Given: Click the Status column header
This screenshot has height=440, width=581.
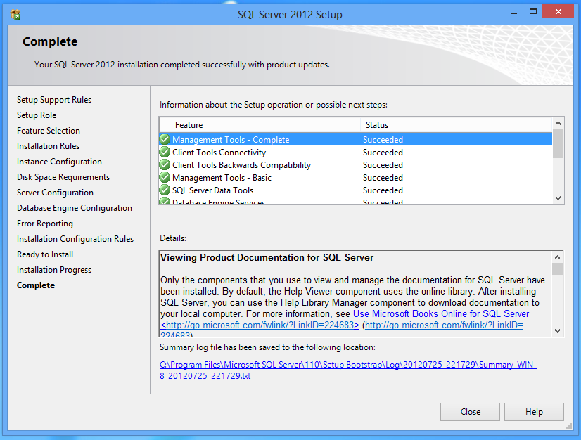Looking at the screenshot, I should 456,125.
